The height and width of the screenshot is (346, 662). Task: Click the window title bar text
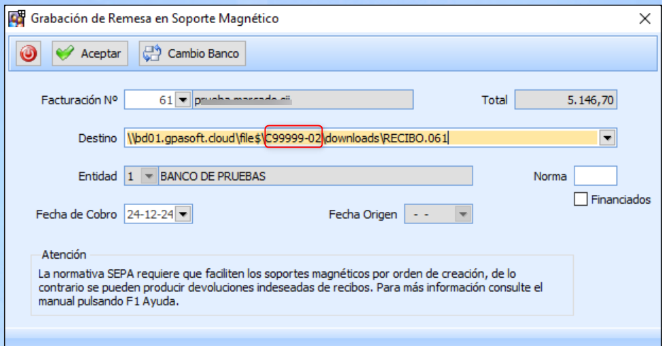155,19
